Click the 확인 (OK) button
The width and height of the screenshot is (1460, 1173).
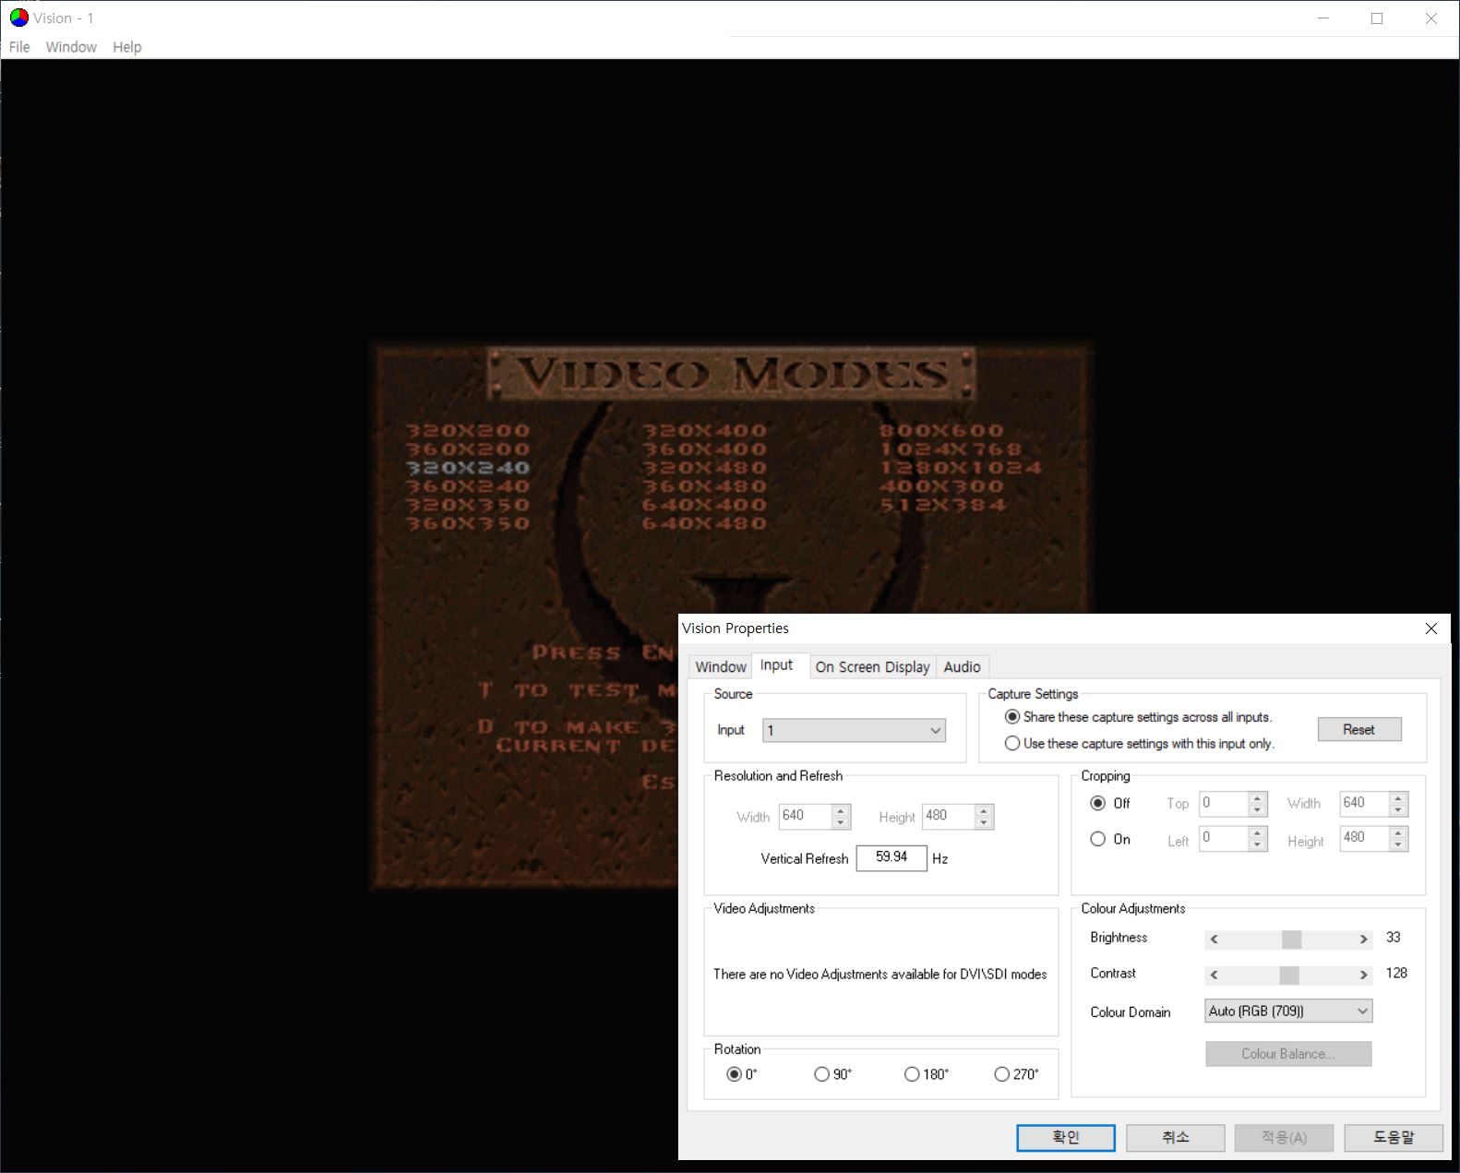tap(1066, 1138)
